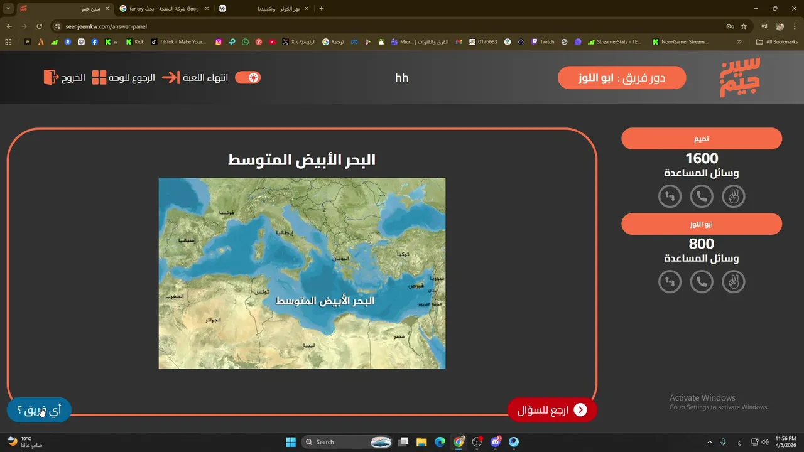Open the Chrome three-dot menu
804x452 pixels.
click(795, 26)
